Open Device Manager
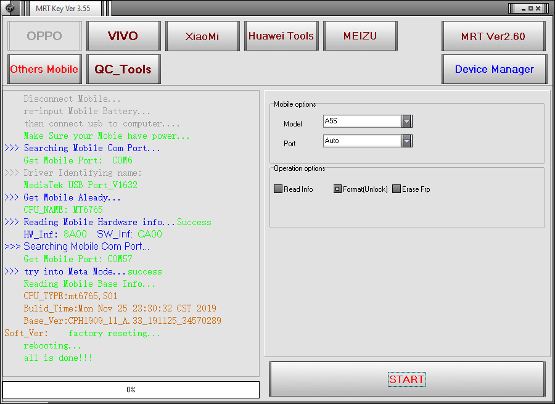 [x=494, y=69]
